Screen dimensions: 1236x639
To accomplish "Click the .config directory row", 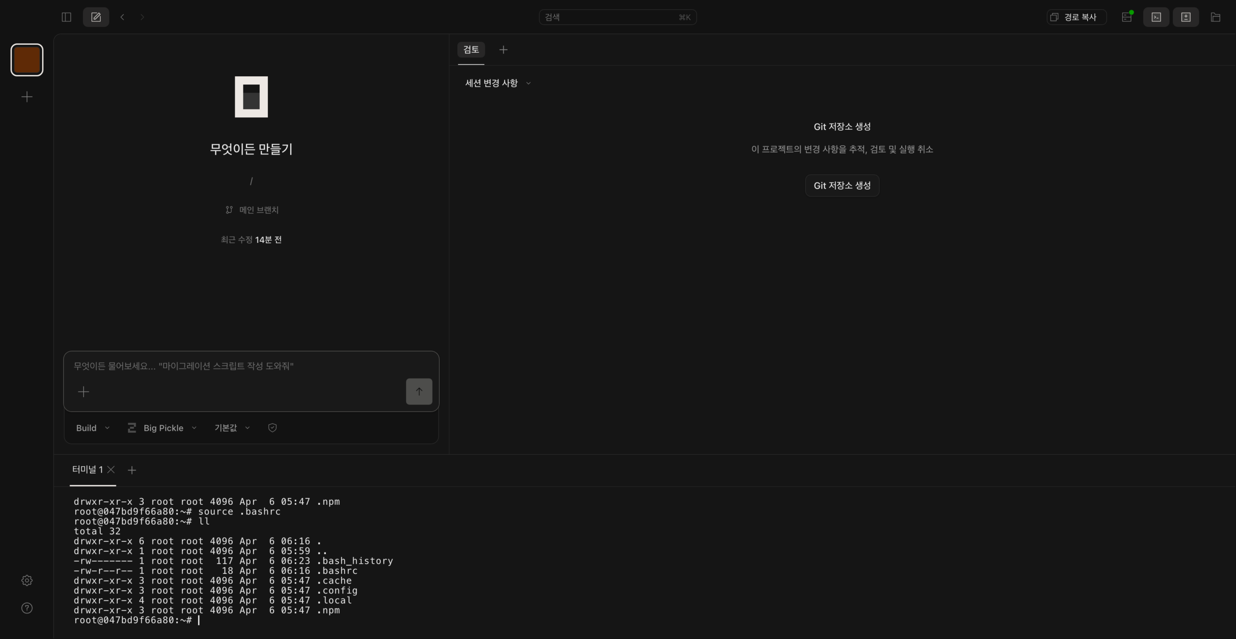I will coord(215,590).
